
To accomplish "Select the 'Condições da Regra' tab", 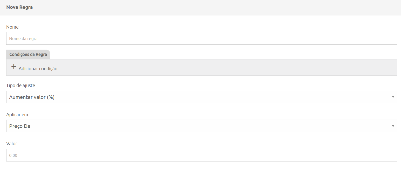I will (28, 55).
